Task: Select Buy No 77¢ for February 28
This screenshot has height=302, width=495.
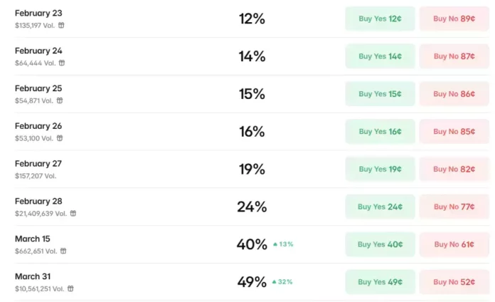Action: (x=454, y=207)
